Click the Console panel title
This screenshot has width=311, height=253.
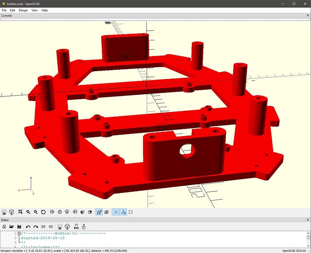coord(6,16)
